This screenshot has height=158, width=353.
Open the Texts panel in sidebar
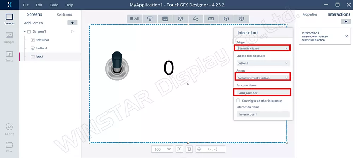(x=9, y=56)
